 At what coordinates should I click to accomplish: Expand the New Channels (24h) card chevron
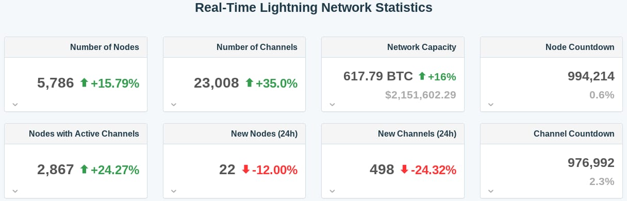(x=333, y=191)
